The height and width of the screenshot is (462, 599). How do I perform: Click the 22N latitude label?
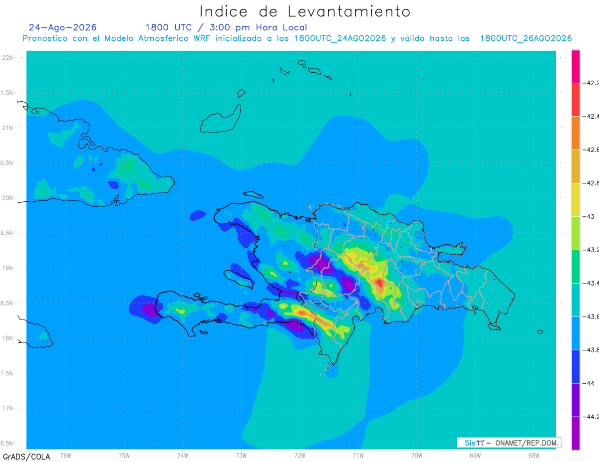pos(7,57)
